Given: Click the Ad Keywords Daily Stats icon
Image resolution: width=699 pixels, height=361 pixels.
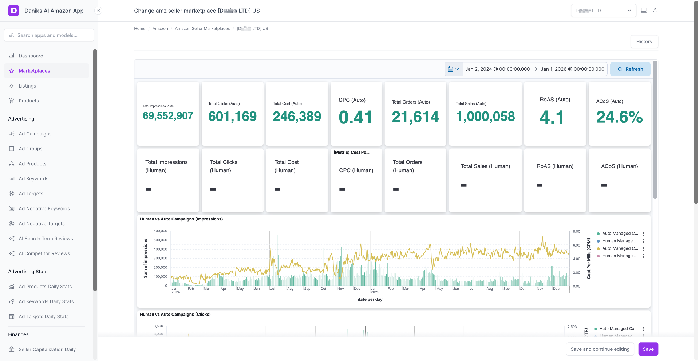Looking at the screenshot, I should (x=12, y=301).
